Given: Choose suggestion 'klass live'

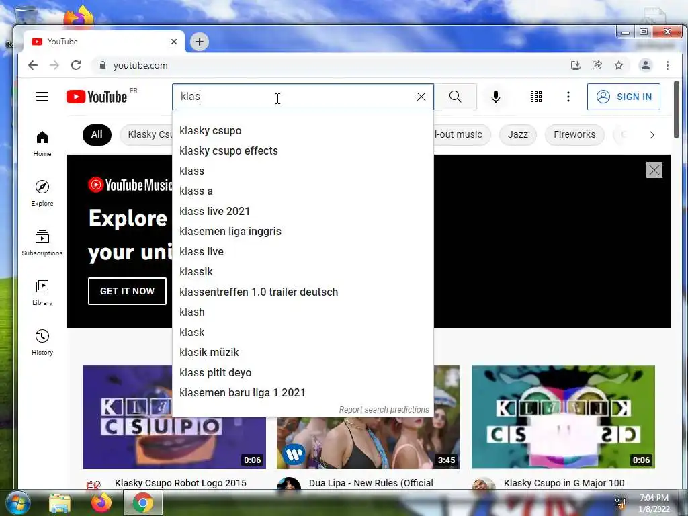Looking at the screenshot, I should (303, 252).
